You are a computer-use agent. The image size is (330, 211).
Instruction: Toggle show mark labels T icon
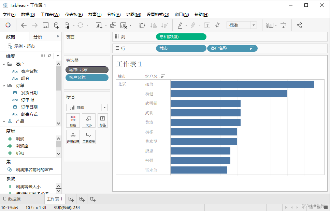[x=207, y=25]
